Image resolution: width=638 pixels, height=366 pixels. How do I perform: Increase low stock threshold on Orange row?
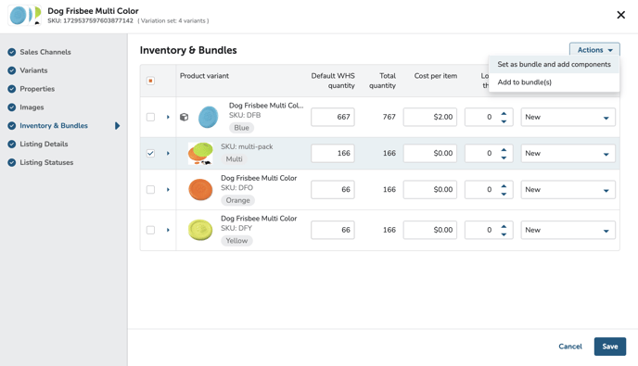504,186
